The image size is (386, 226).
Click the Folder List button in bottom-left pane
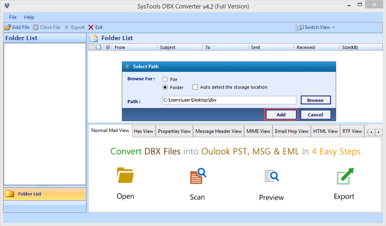[x=45, y=194]
